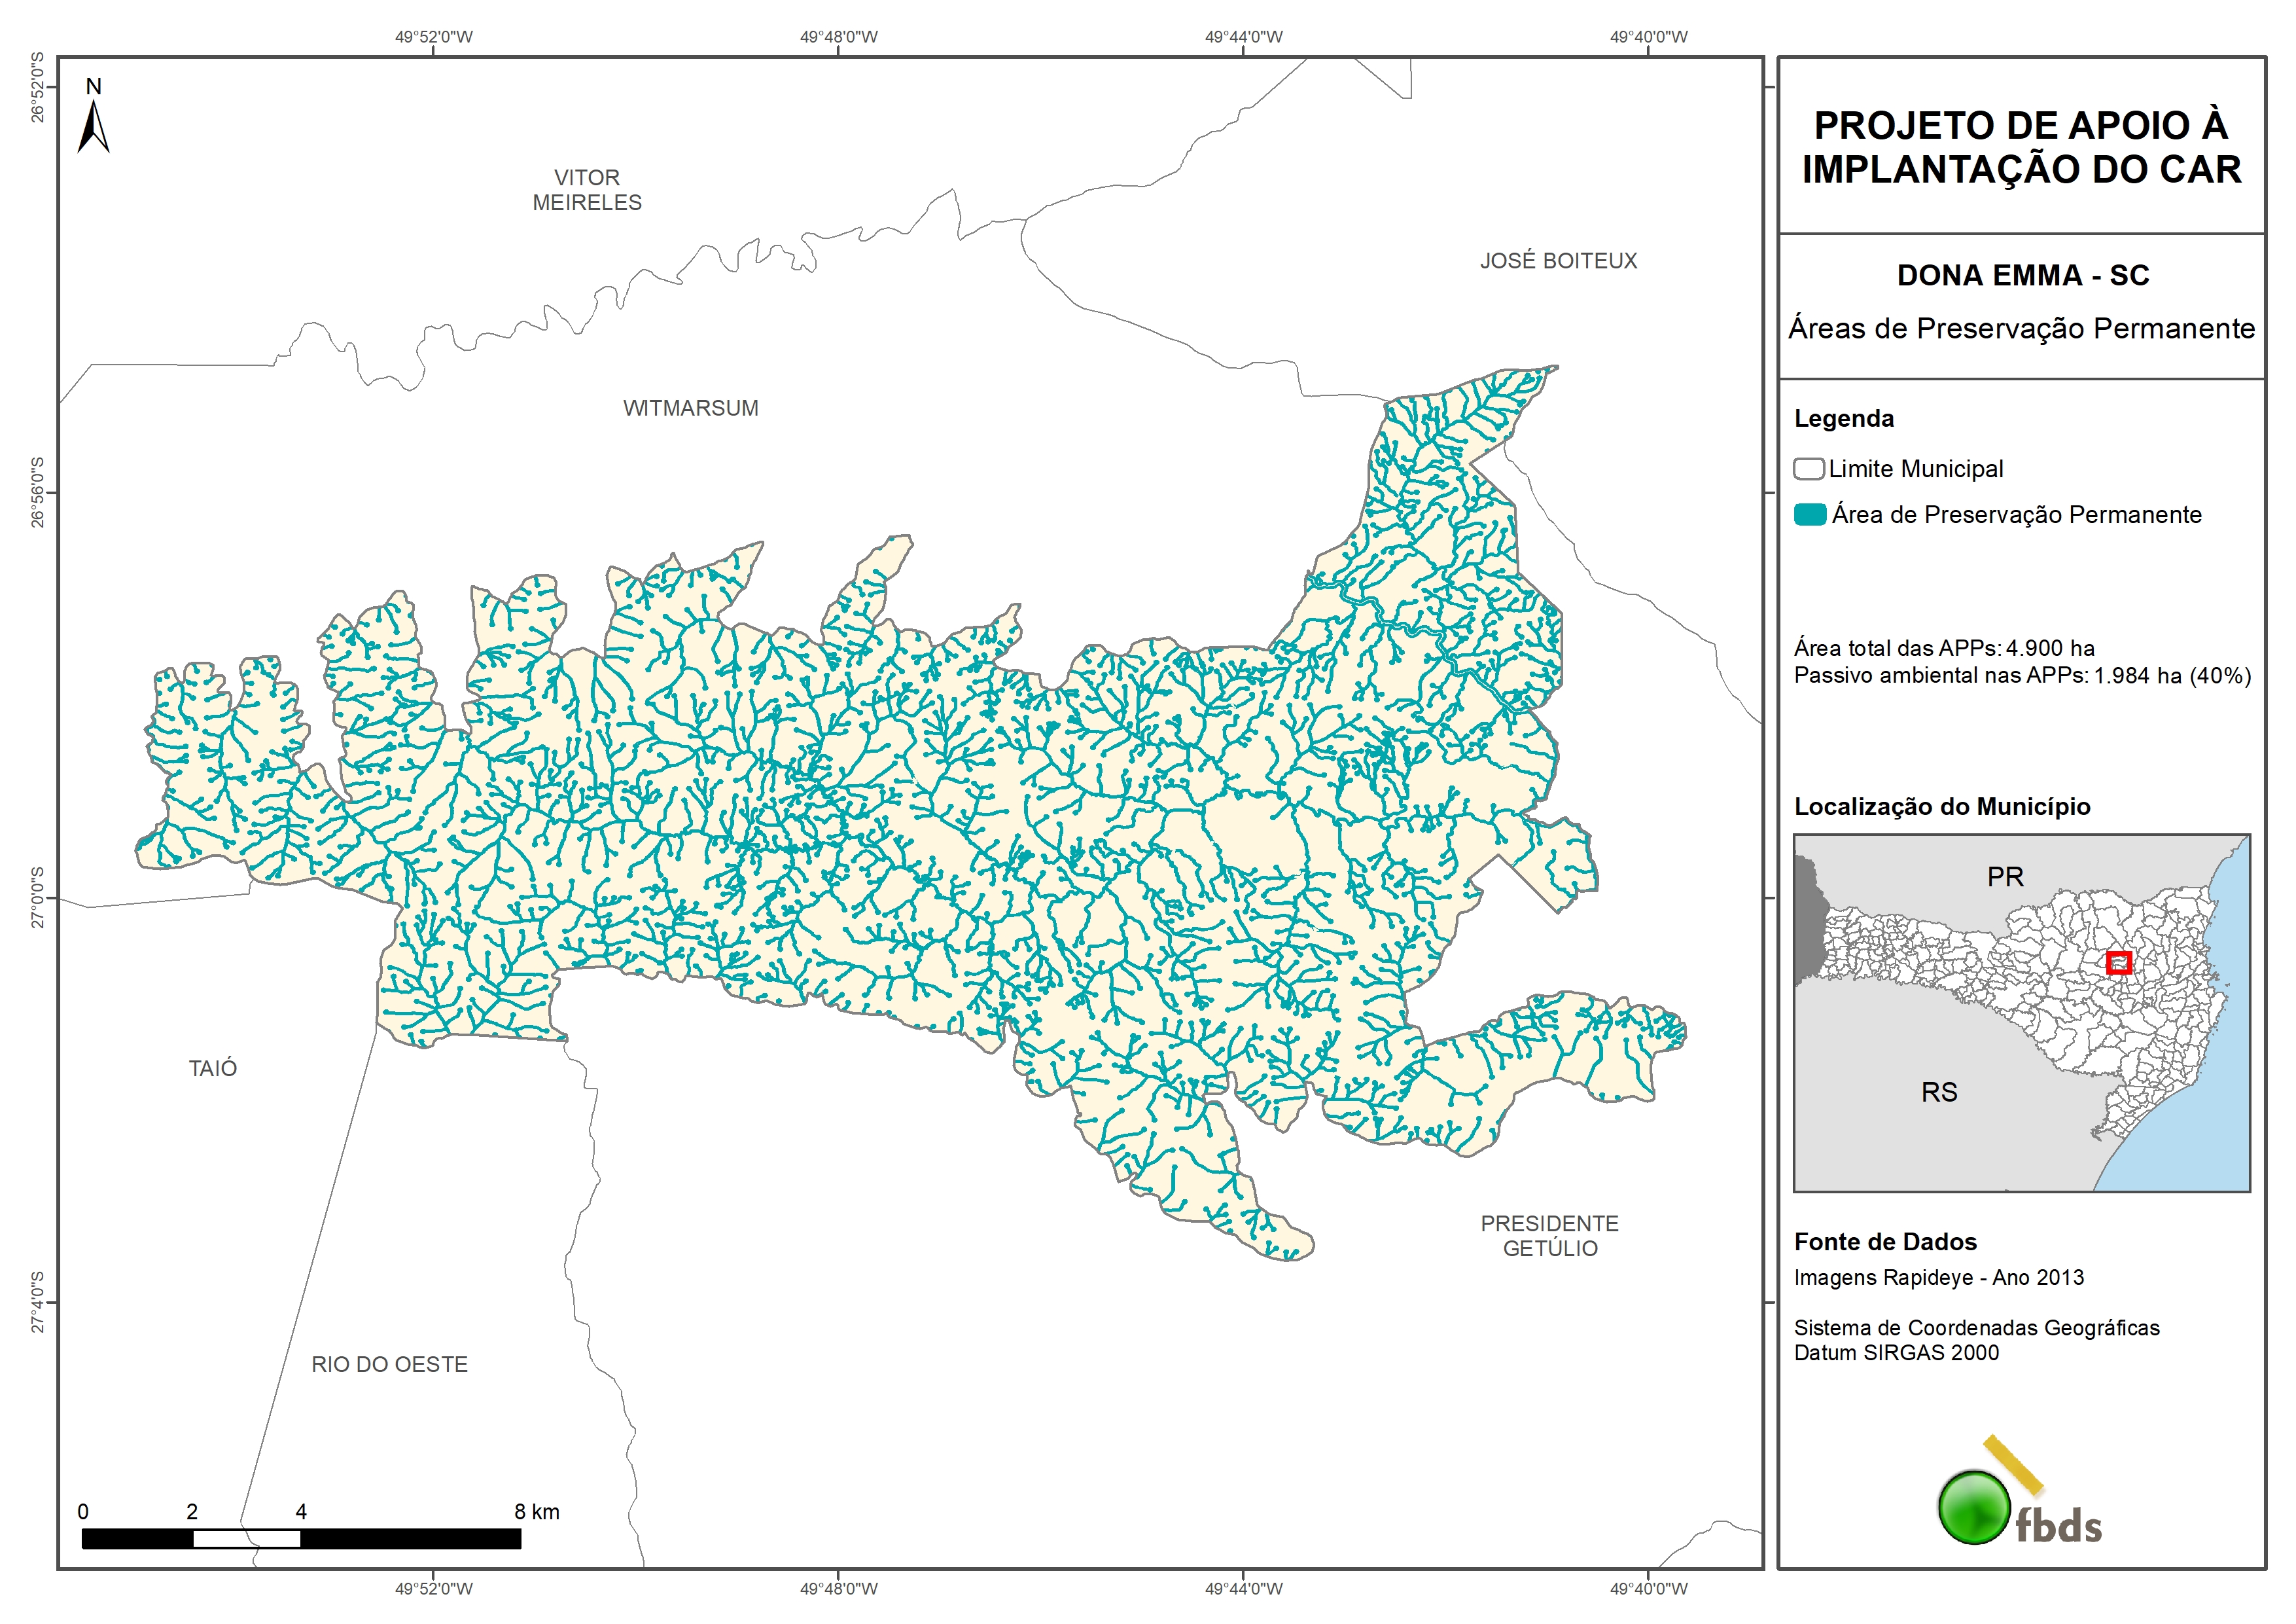Image resolution: width=2296 pixels, height=1624 pixels.
Task: Click the Limite Municipal legend symbol
Action: point(1808,469)
